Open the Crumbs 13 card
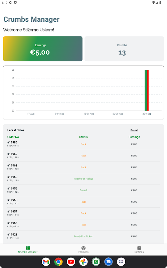 point(124,49)
